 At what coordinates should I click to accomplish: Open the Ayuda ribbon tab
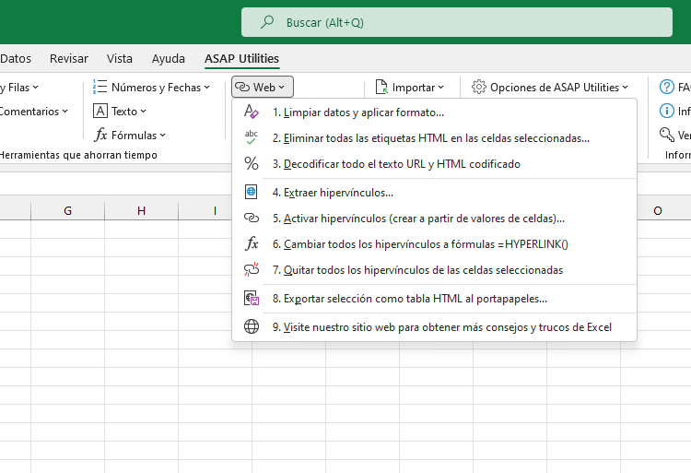[x=169, y=58]
